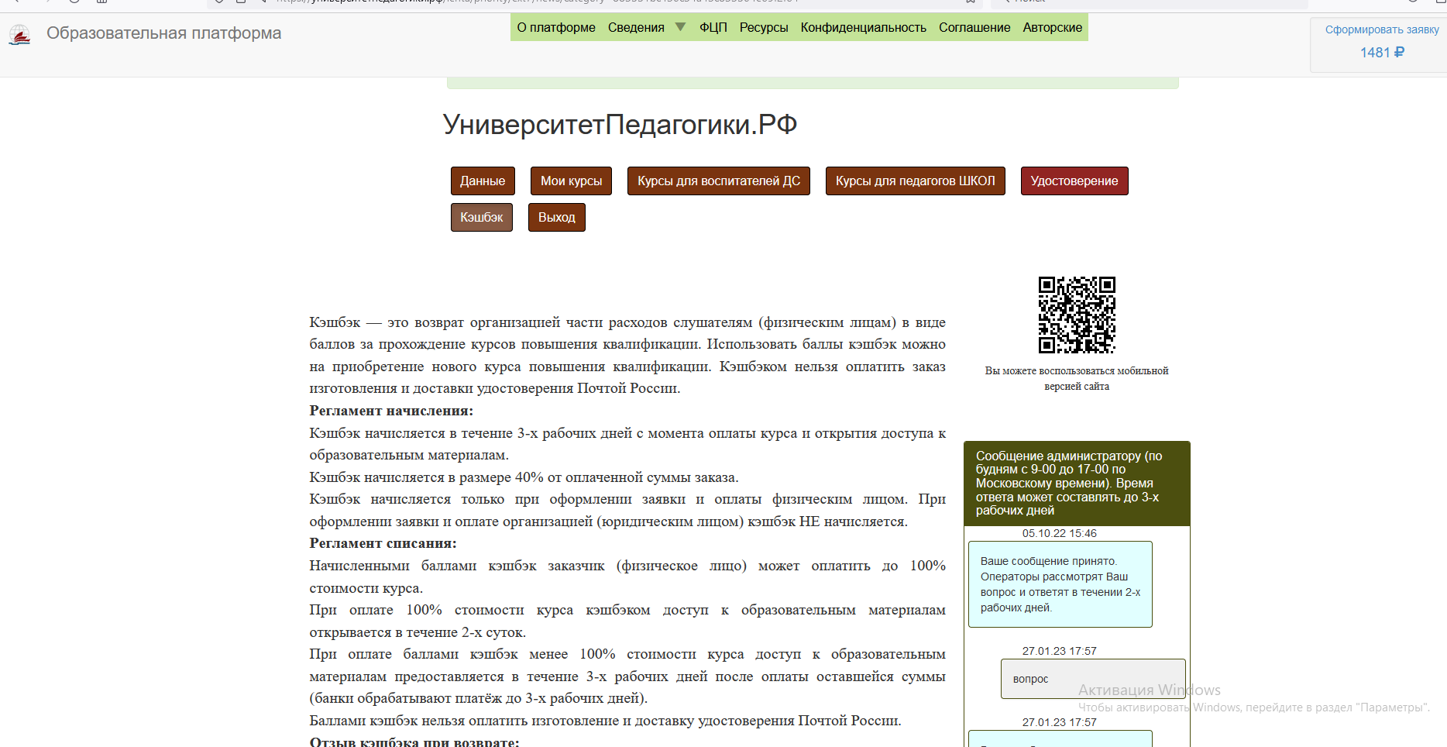Click the Образовательная платформа title text

click(163, 33)
